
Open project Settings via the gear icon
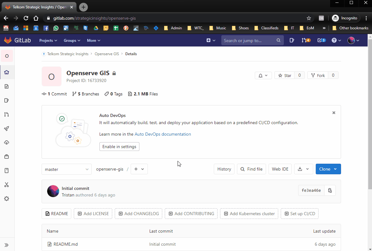7,199
